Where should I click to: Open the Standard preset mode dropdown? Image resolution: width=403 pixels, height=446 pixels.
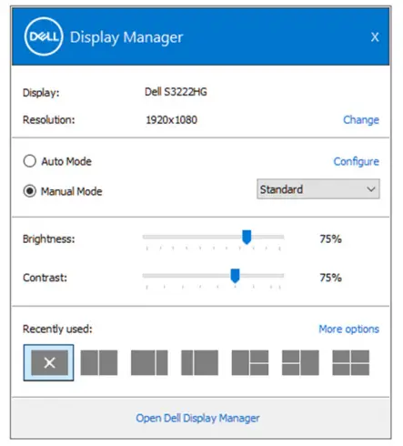(318, 189)
